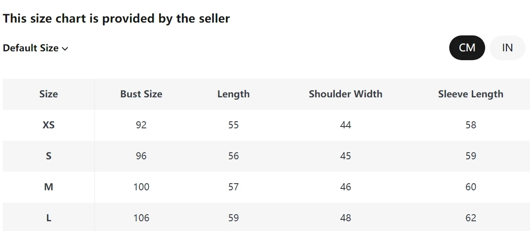The width and height of the screenshot is (530, 231).
Task: Click the Shoulder Width column header
Action: pos(345,94)
